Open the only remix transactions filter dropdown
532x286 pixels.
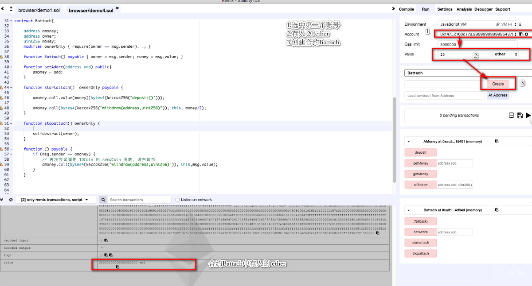click(x=55, y=200)
